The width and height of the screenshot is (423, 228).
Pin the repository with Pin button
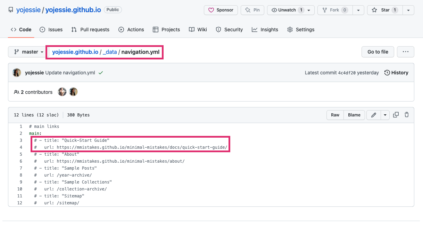tap(252, 10)
